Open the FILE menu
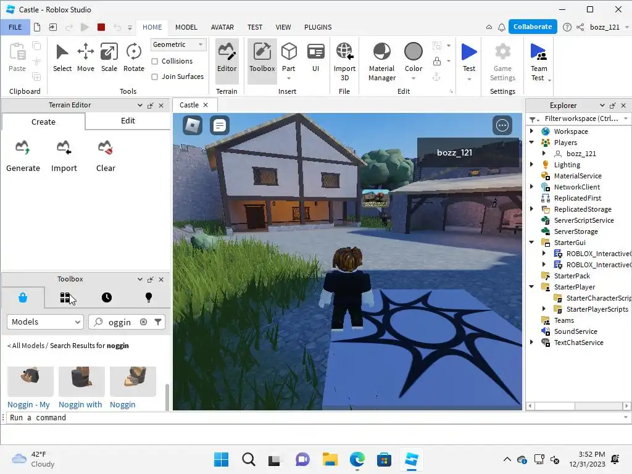Viewport: 632px width, 474px height. (15, 27)
